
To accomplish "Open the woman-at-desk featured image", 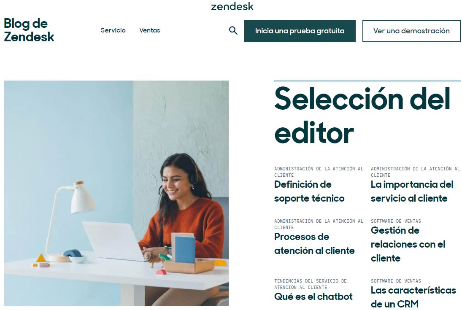I will [116, 193].
